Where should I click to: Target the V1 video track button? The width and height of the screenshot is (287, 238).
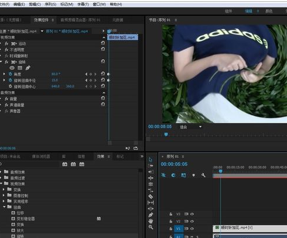coord(179,229)
